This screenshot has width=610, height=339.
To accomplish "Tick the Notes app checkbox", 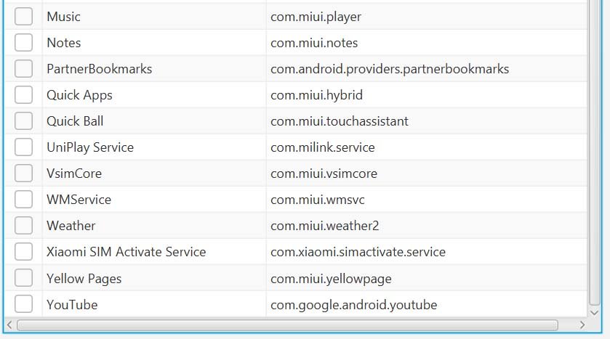I will (23, 42).
